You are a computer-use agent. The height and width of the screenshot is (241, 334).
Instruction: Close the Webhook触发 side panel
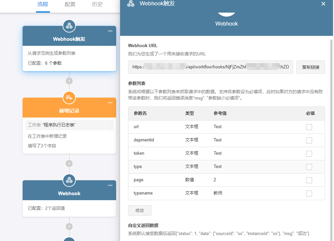[x=323, y=4]
